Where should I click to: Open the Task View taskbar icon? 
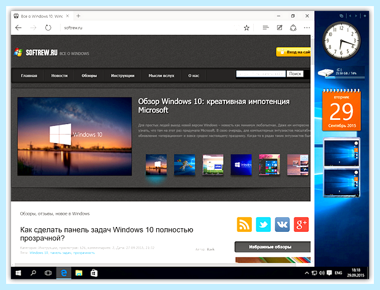(x=48, y=273)
